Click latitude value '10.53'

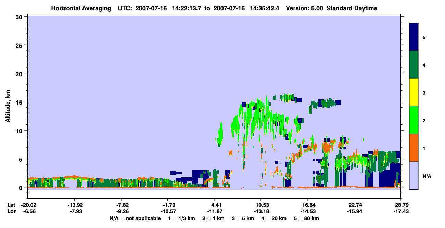[x=261, y=205]
